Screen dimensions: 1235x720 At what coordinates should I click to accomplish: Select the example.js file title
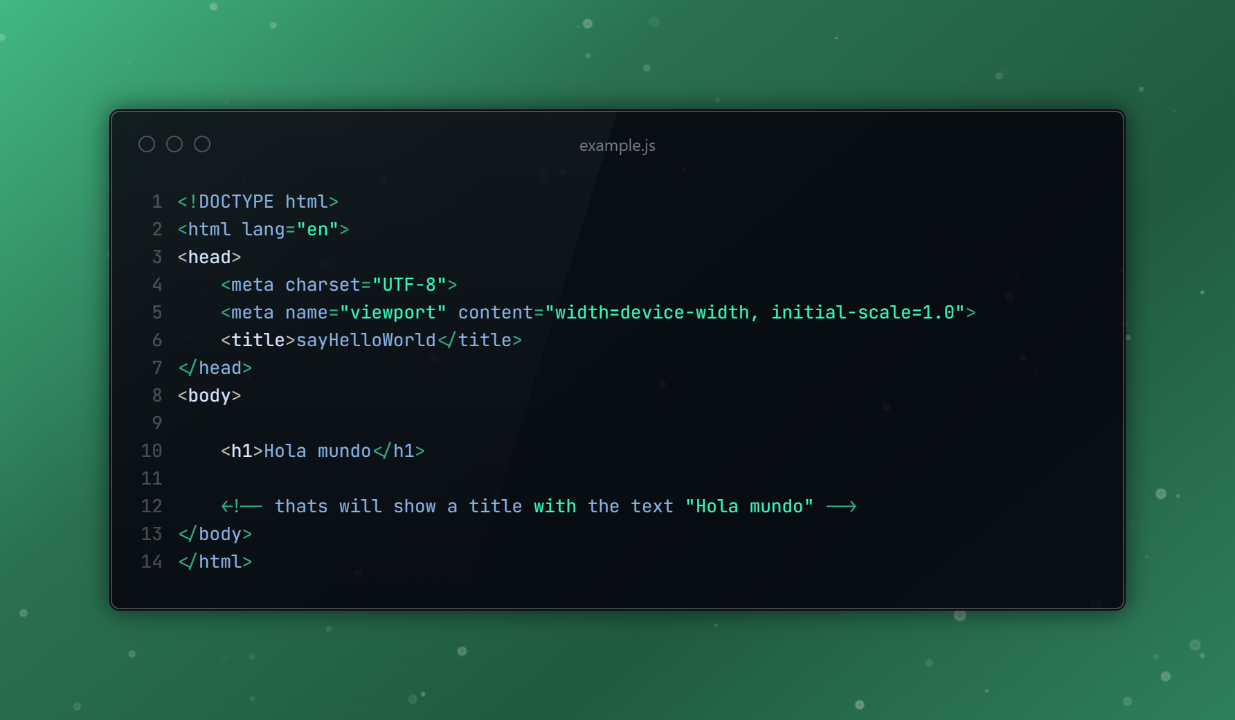[x=617, y=146]
